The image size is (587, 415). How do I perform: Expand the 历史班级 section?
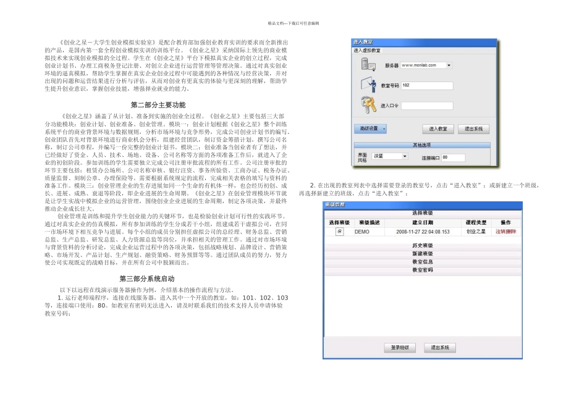(x=423, y=246)
